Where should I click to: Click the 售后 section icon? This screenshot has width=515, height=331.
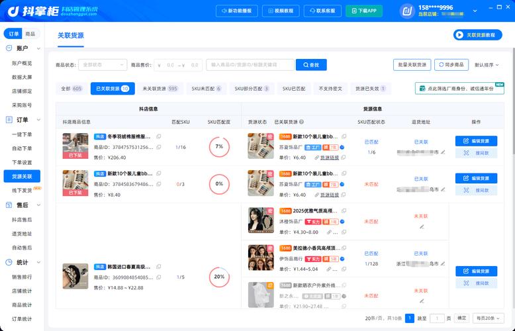click(x=9, y=205)
